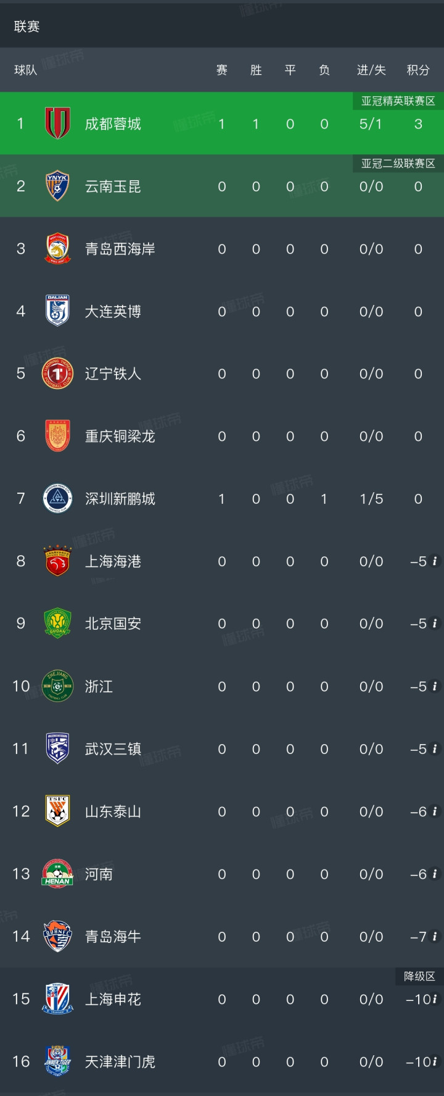Select the 浙江 team row name
The image size is (444, 1096).
click(x=99, y=687)
